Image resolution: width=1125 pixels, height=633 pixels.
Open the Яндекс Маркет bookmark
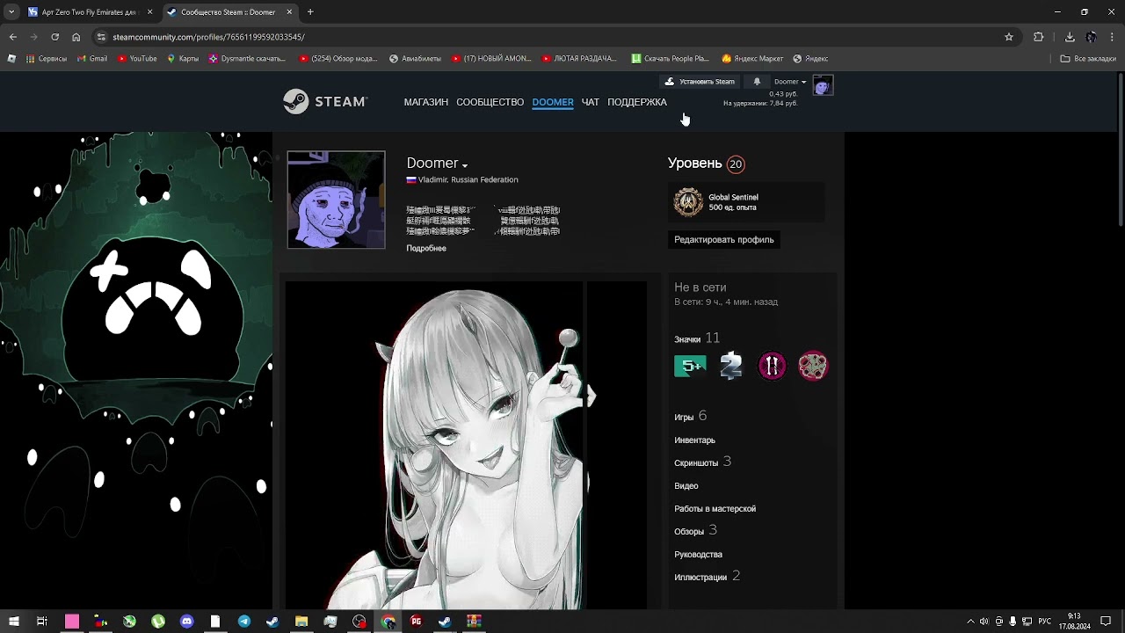pos(752,59)
